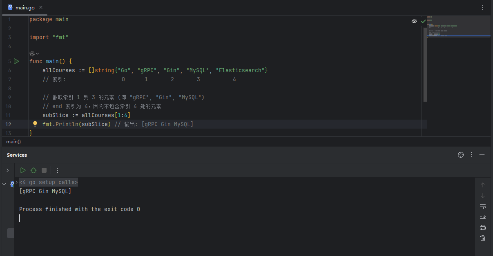Screen dimensions: 493x256
Task: Click the main() breadcrumb
Action: tap(13, 141)
